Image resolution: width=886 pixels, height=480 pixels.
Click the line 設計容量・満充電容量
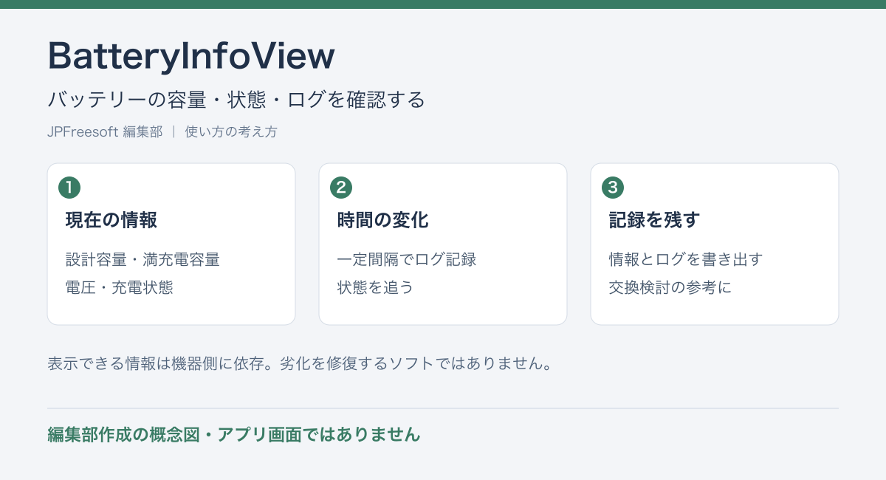tap(143, 260)
